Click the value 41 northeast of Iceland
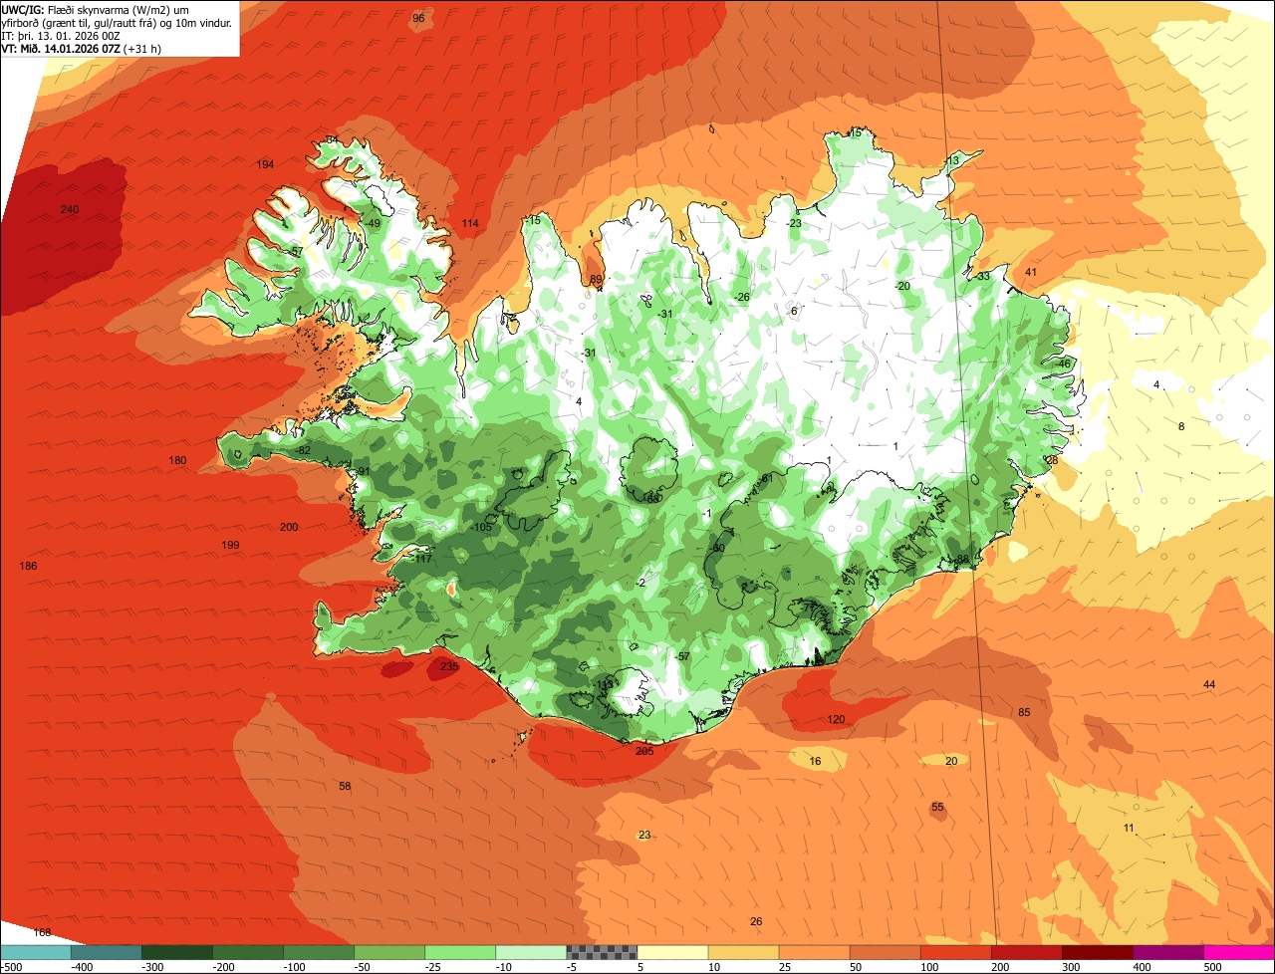Image resolution: width=1275 pixels, height=974 pixels. [1031, 272]
